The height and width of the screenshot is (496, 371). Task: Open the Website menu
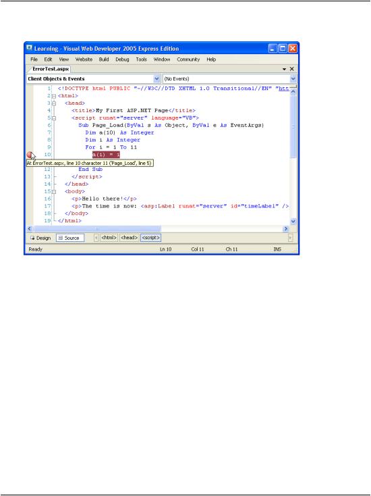[84, 59]
